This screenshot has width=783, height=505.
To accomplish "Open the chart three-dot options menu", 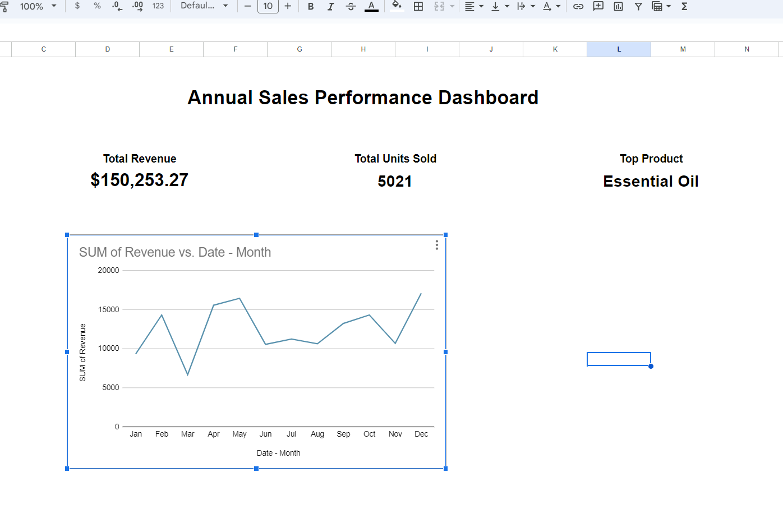I will pos(437,245).
